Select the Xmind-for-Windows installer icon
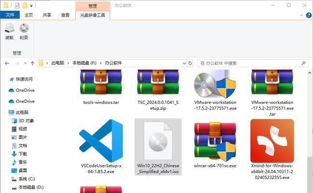313x193 pixels. 272,141
